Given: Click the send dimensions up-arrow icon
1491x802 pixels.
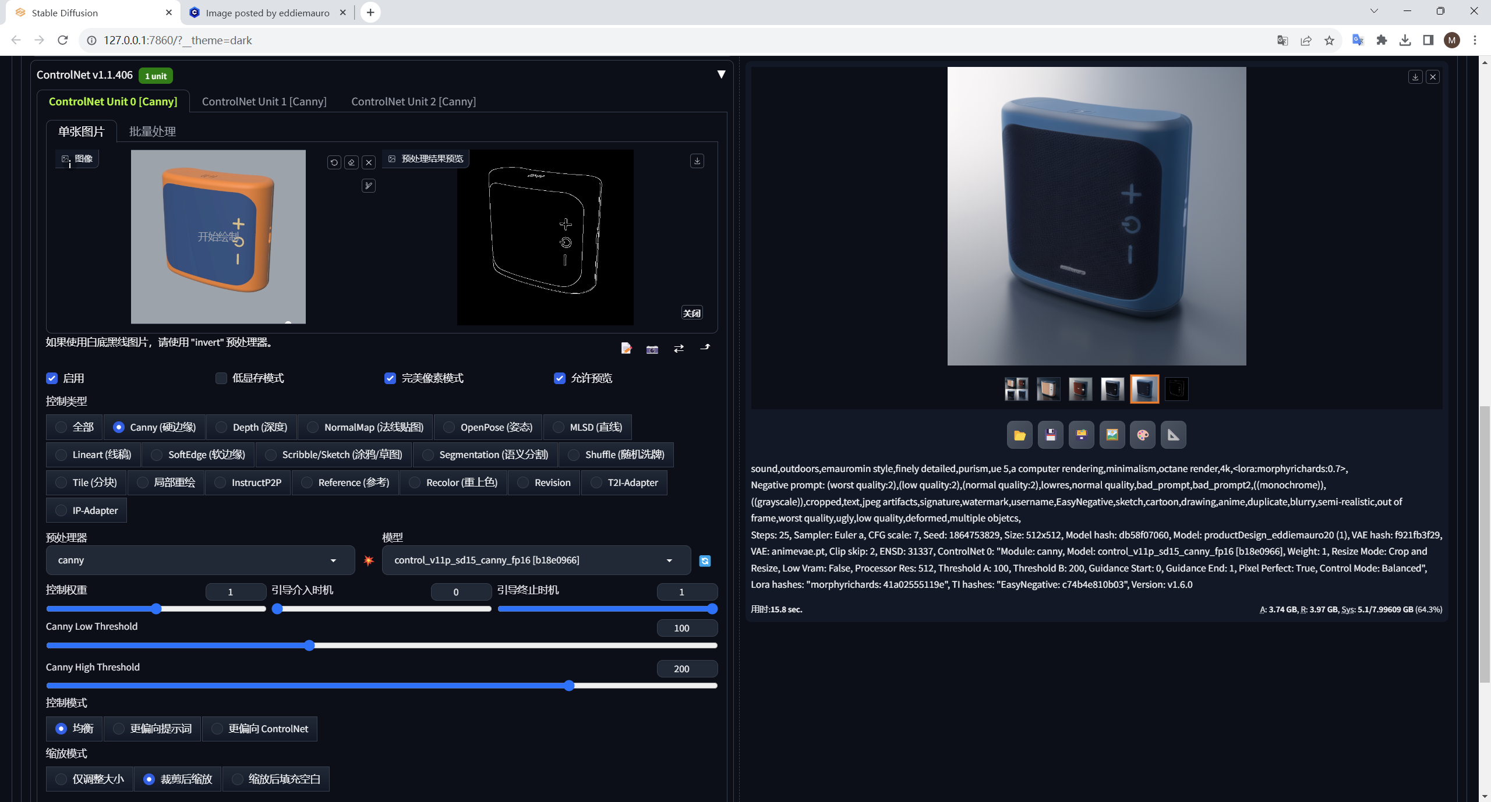Looking at the screenshot, I should [705, 348].
